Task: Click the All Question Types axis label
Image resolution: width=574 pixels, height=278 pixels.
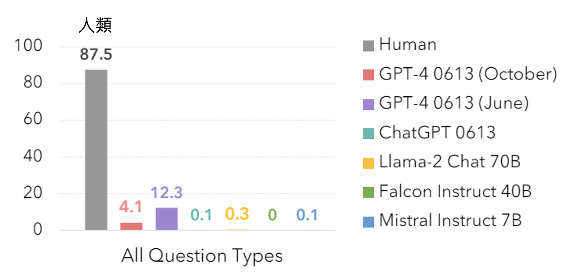Action: [x=202, y=256]
